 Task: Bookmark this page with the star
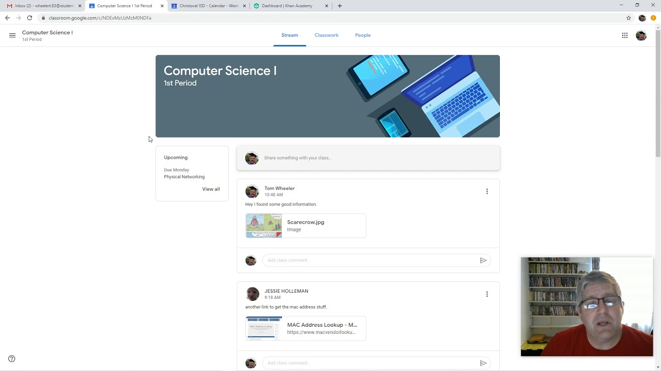click(x=628, y=18)
